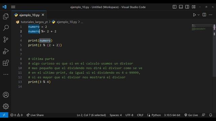The height and width of the screenshot is (121, 216).
Task: Change file encoding UTF-8
Action: pyautogui.click(x=129, y=115)
